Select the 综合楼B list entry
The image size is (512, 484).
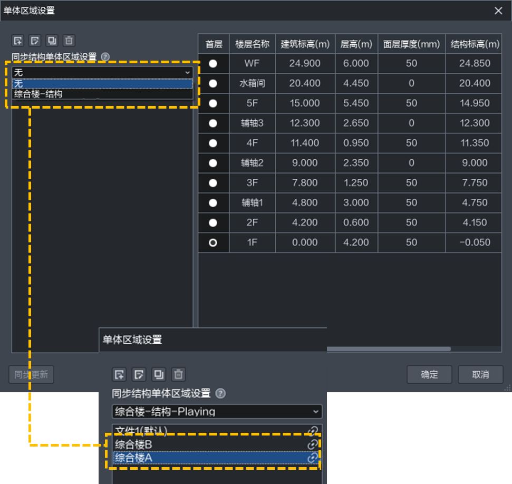pos(216,444)
